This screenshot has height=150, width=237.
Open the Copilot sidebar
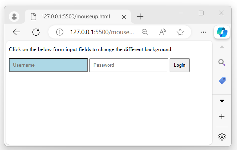pos(222,32)
